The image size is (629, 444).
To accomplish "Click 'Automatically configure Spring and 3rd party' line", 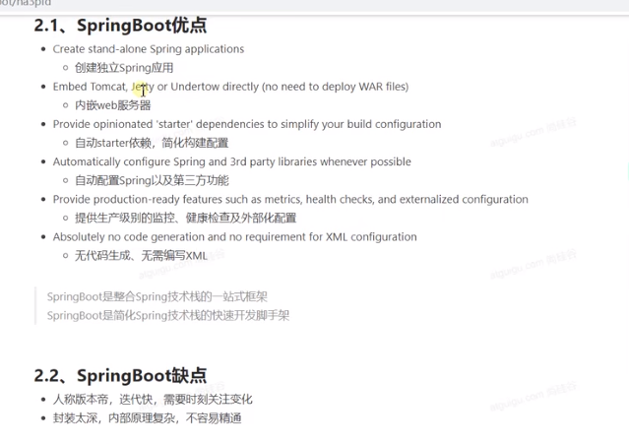I will coord(232,161).
